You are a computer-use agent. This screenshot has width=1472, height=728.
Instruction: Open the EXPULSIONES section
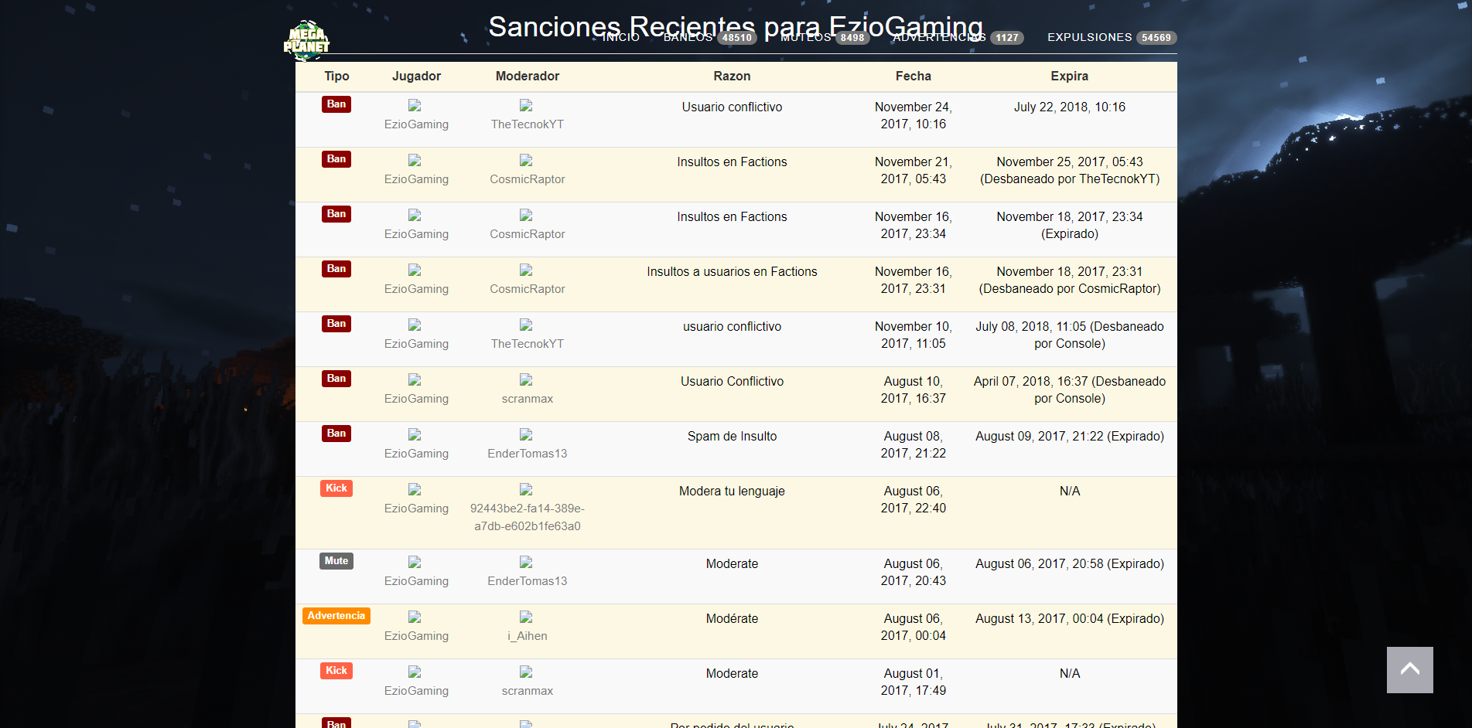tap(1112, 37)
